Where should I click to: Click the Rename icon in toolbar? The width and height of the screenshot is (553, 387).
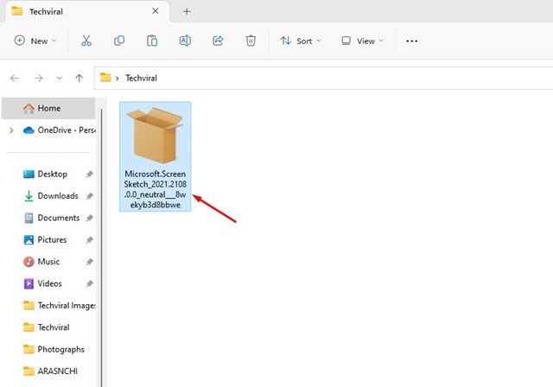185,41
